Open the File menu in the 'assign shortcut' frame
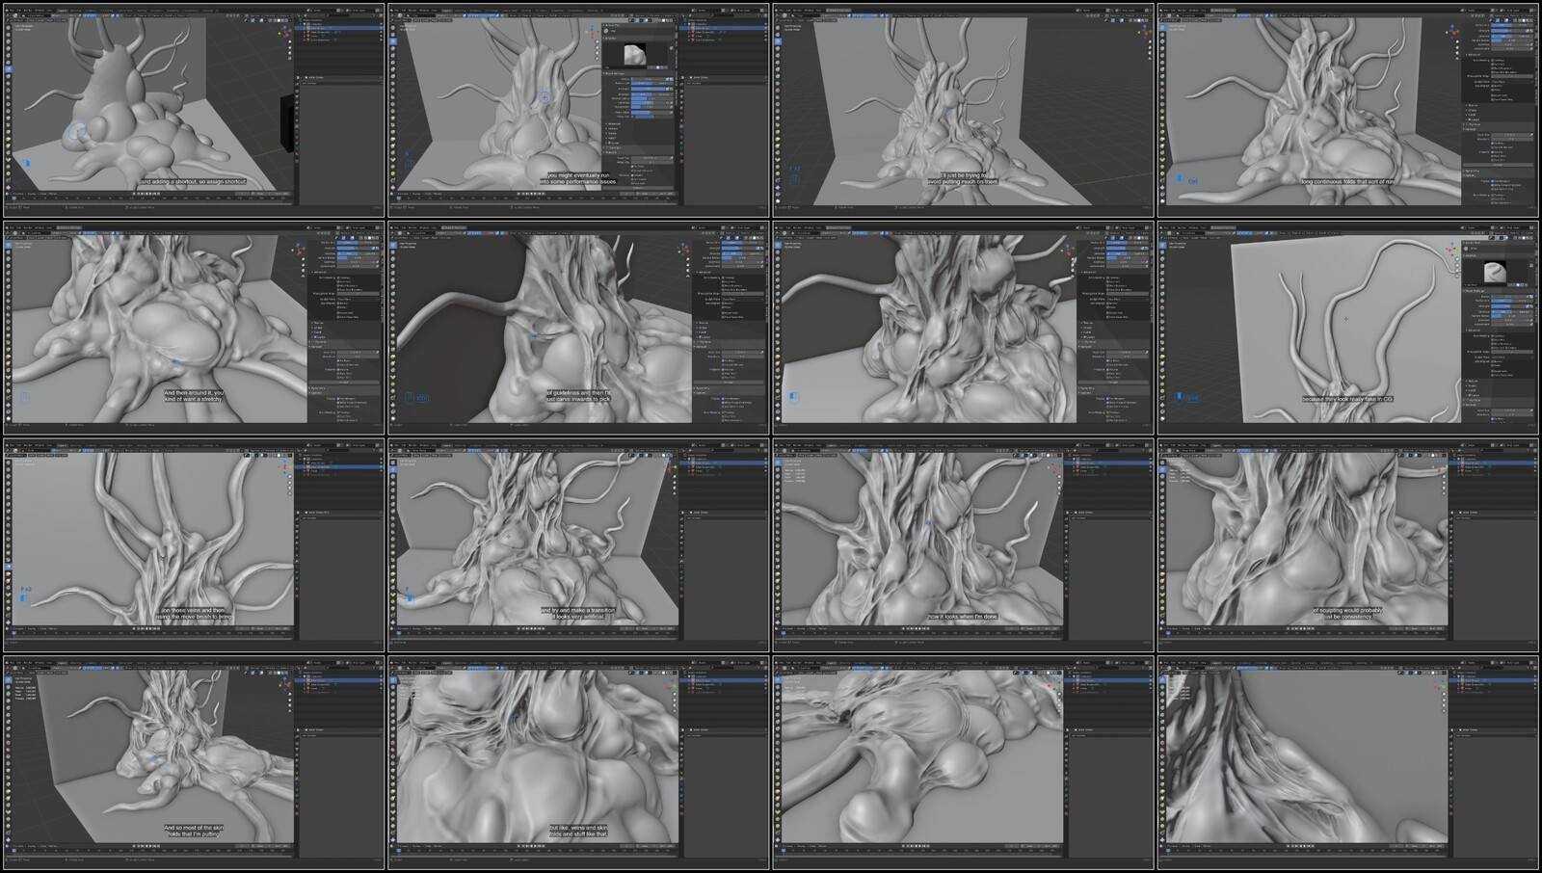The width and height of the screenshot is (1542, 873). (17, 11)
